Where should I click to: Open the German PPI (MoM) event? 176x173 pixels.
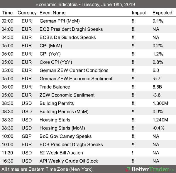tap(60, 21)
